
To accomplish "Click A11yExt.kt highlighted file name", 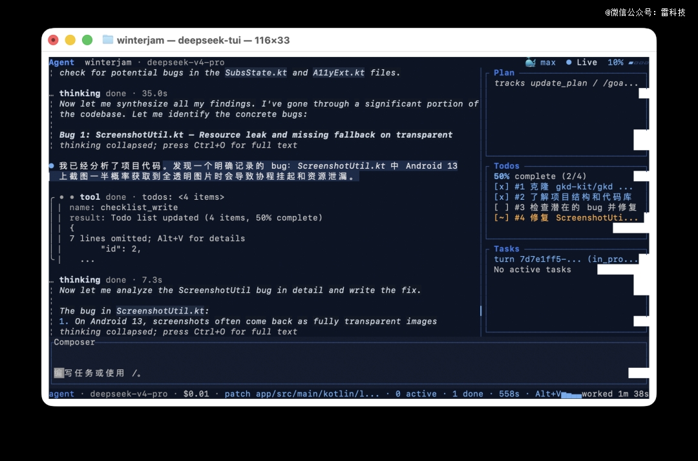I will coord(338,72).
